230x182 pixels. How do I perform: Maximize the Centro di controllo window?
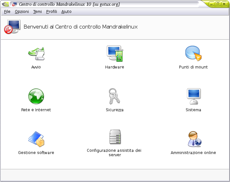click(218, 4)
